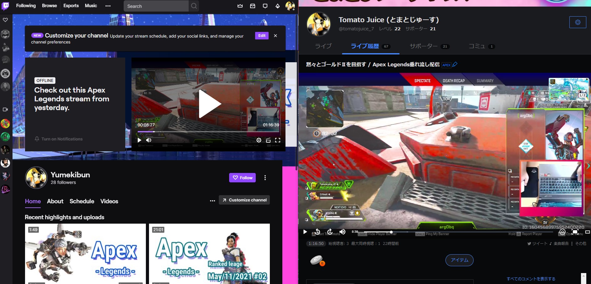Click the Customize channel button
Viewport: 591px width, 284px height.
click(244, 200)
